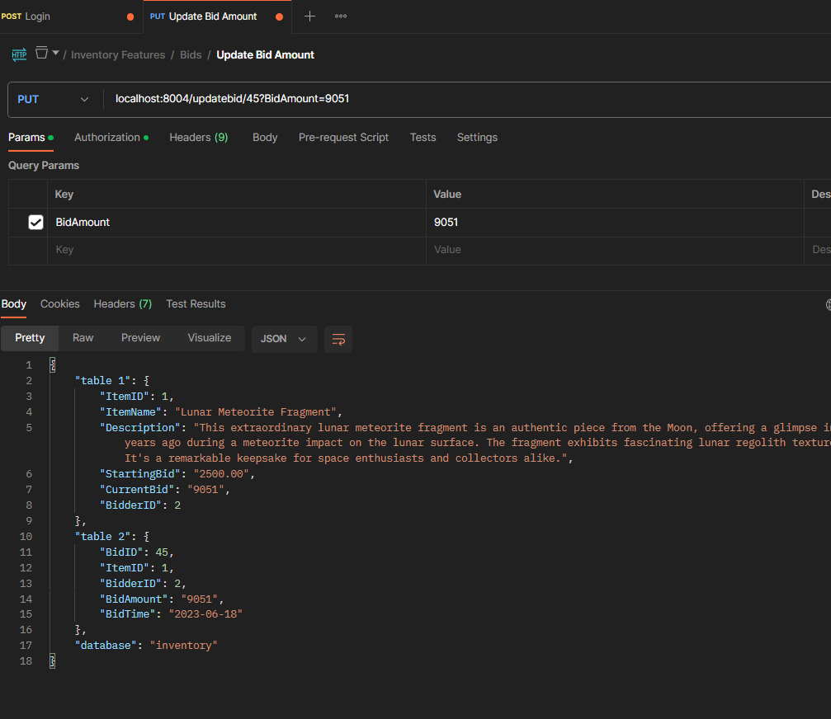This screenshot has width=831, height=719.
Task: Uncheck the BidAmount query param checkbox
Action: point(35,222)
